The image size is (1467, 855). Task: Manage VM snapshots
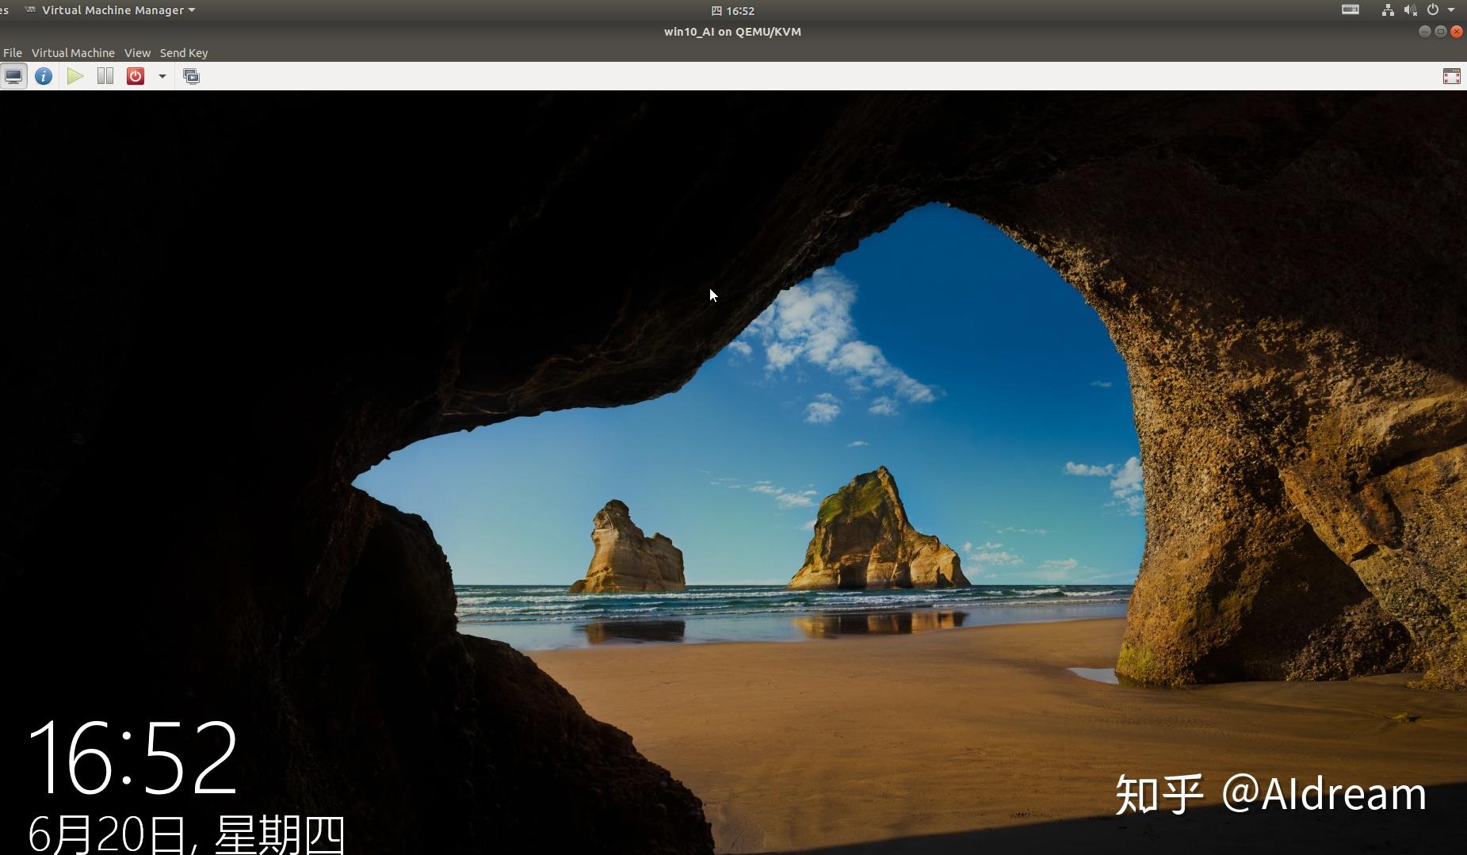coord(191,76)
